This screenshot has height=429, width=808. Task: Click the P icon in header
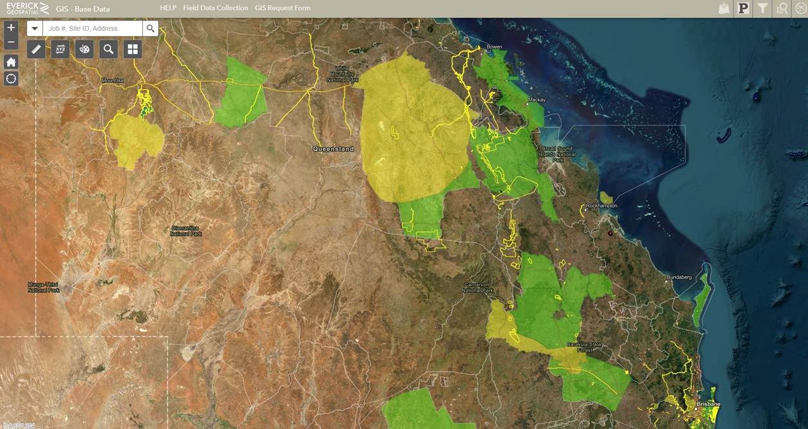[744, 8]
